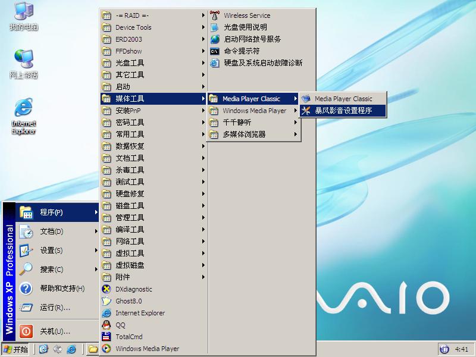This screenshot has height=357, width=476.
Task: Expand the -= RAID =- submenu arrow
Action: tap(203, 15)
